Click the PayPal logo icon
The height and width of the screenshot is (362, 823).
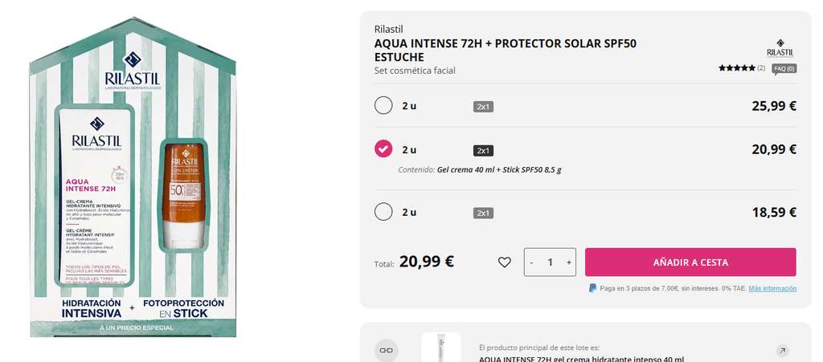592,288
